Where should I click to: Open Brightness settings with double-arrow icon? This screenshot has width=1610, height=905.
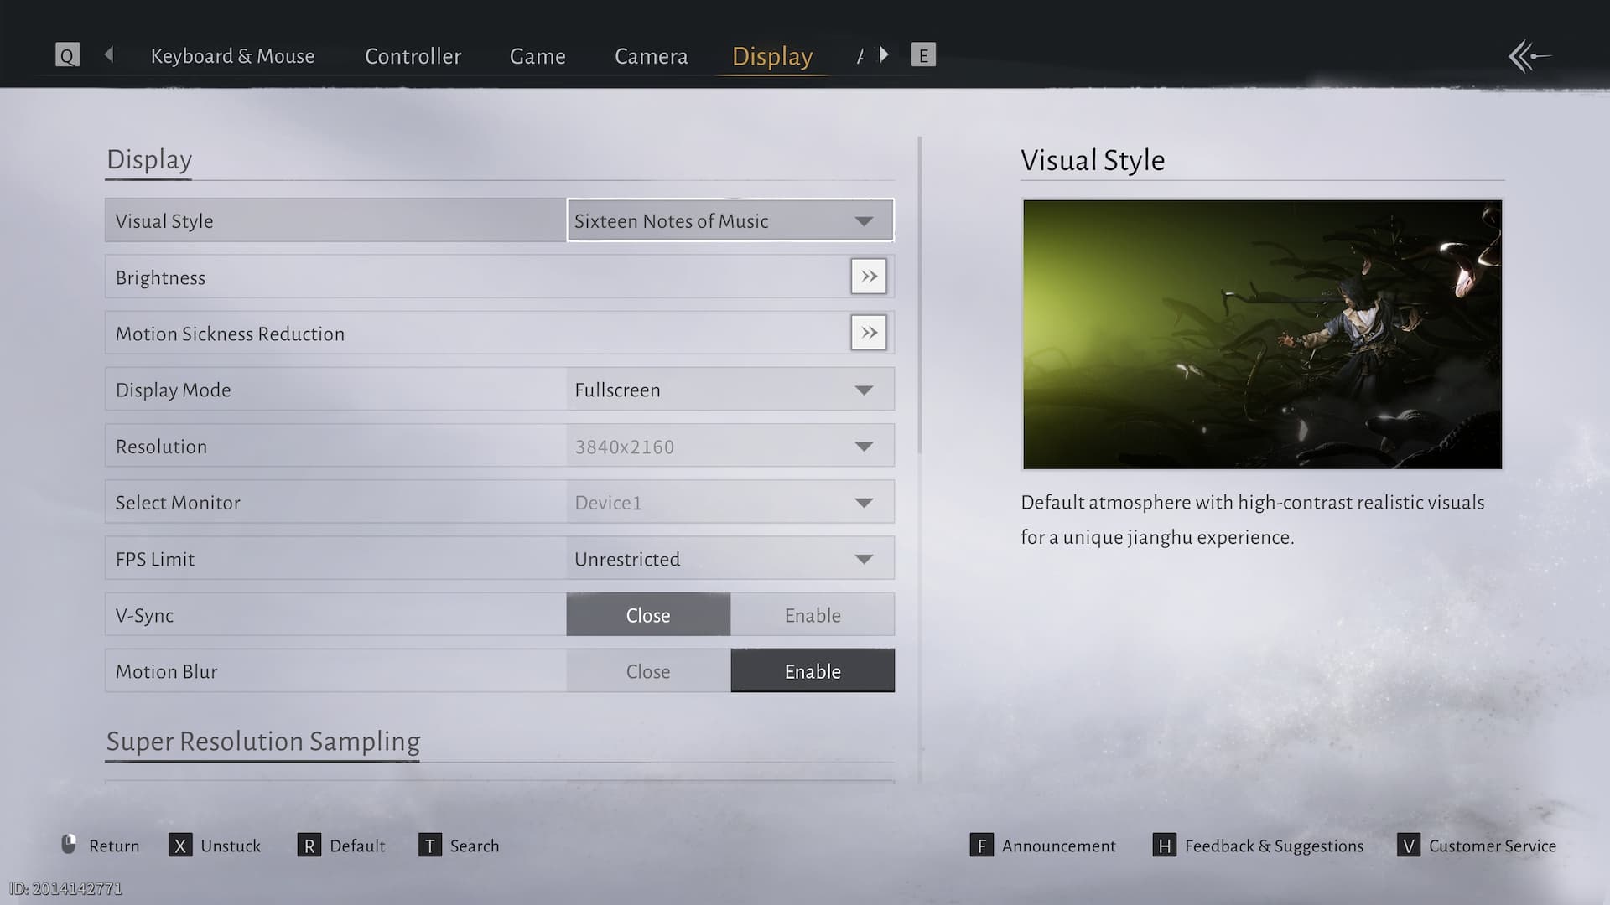tap(869, 277)
